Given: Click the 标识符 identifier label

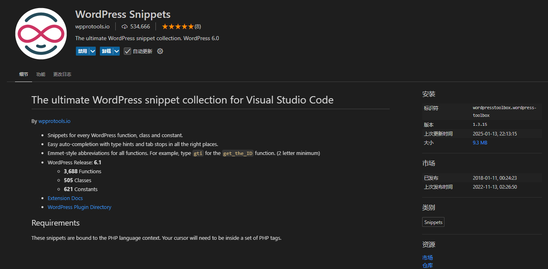Looking at the screenshot, I should pyautogui.click(x=431, y=108).
